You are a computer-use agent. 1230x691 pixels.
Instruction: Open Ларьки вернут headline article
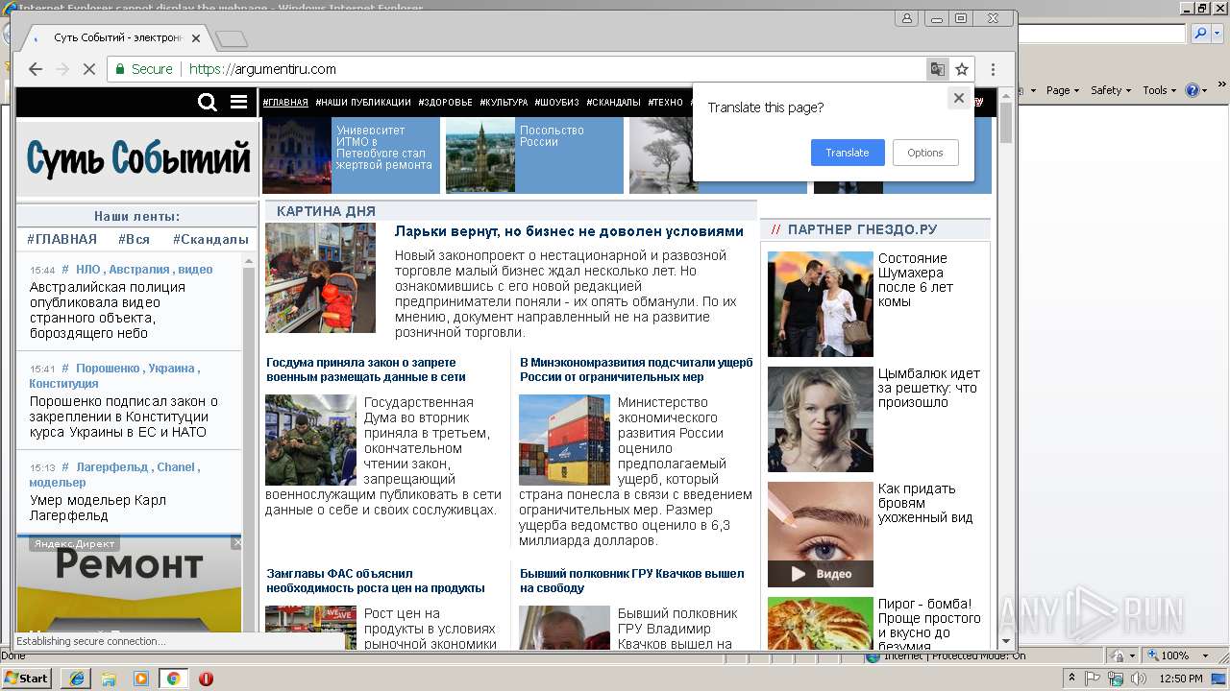pos(569,231)
